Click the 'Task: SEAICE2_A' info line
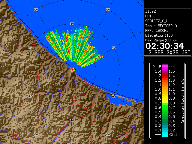Screen dimensions: 192x144 point(161,26)
